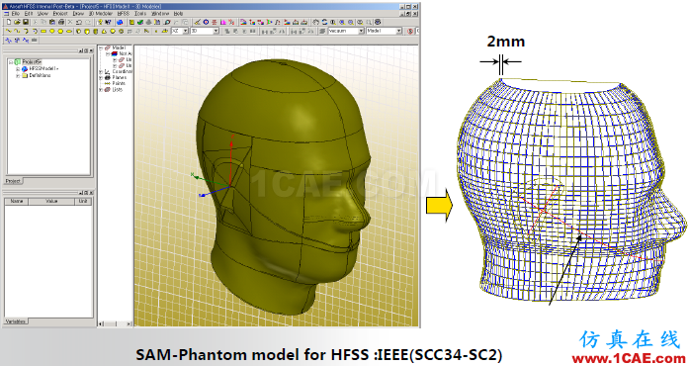Select the Draw rectangle tool

click(43, 32)
